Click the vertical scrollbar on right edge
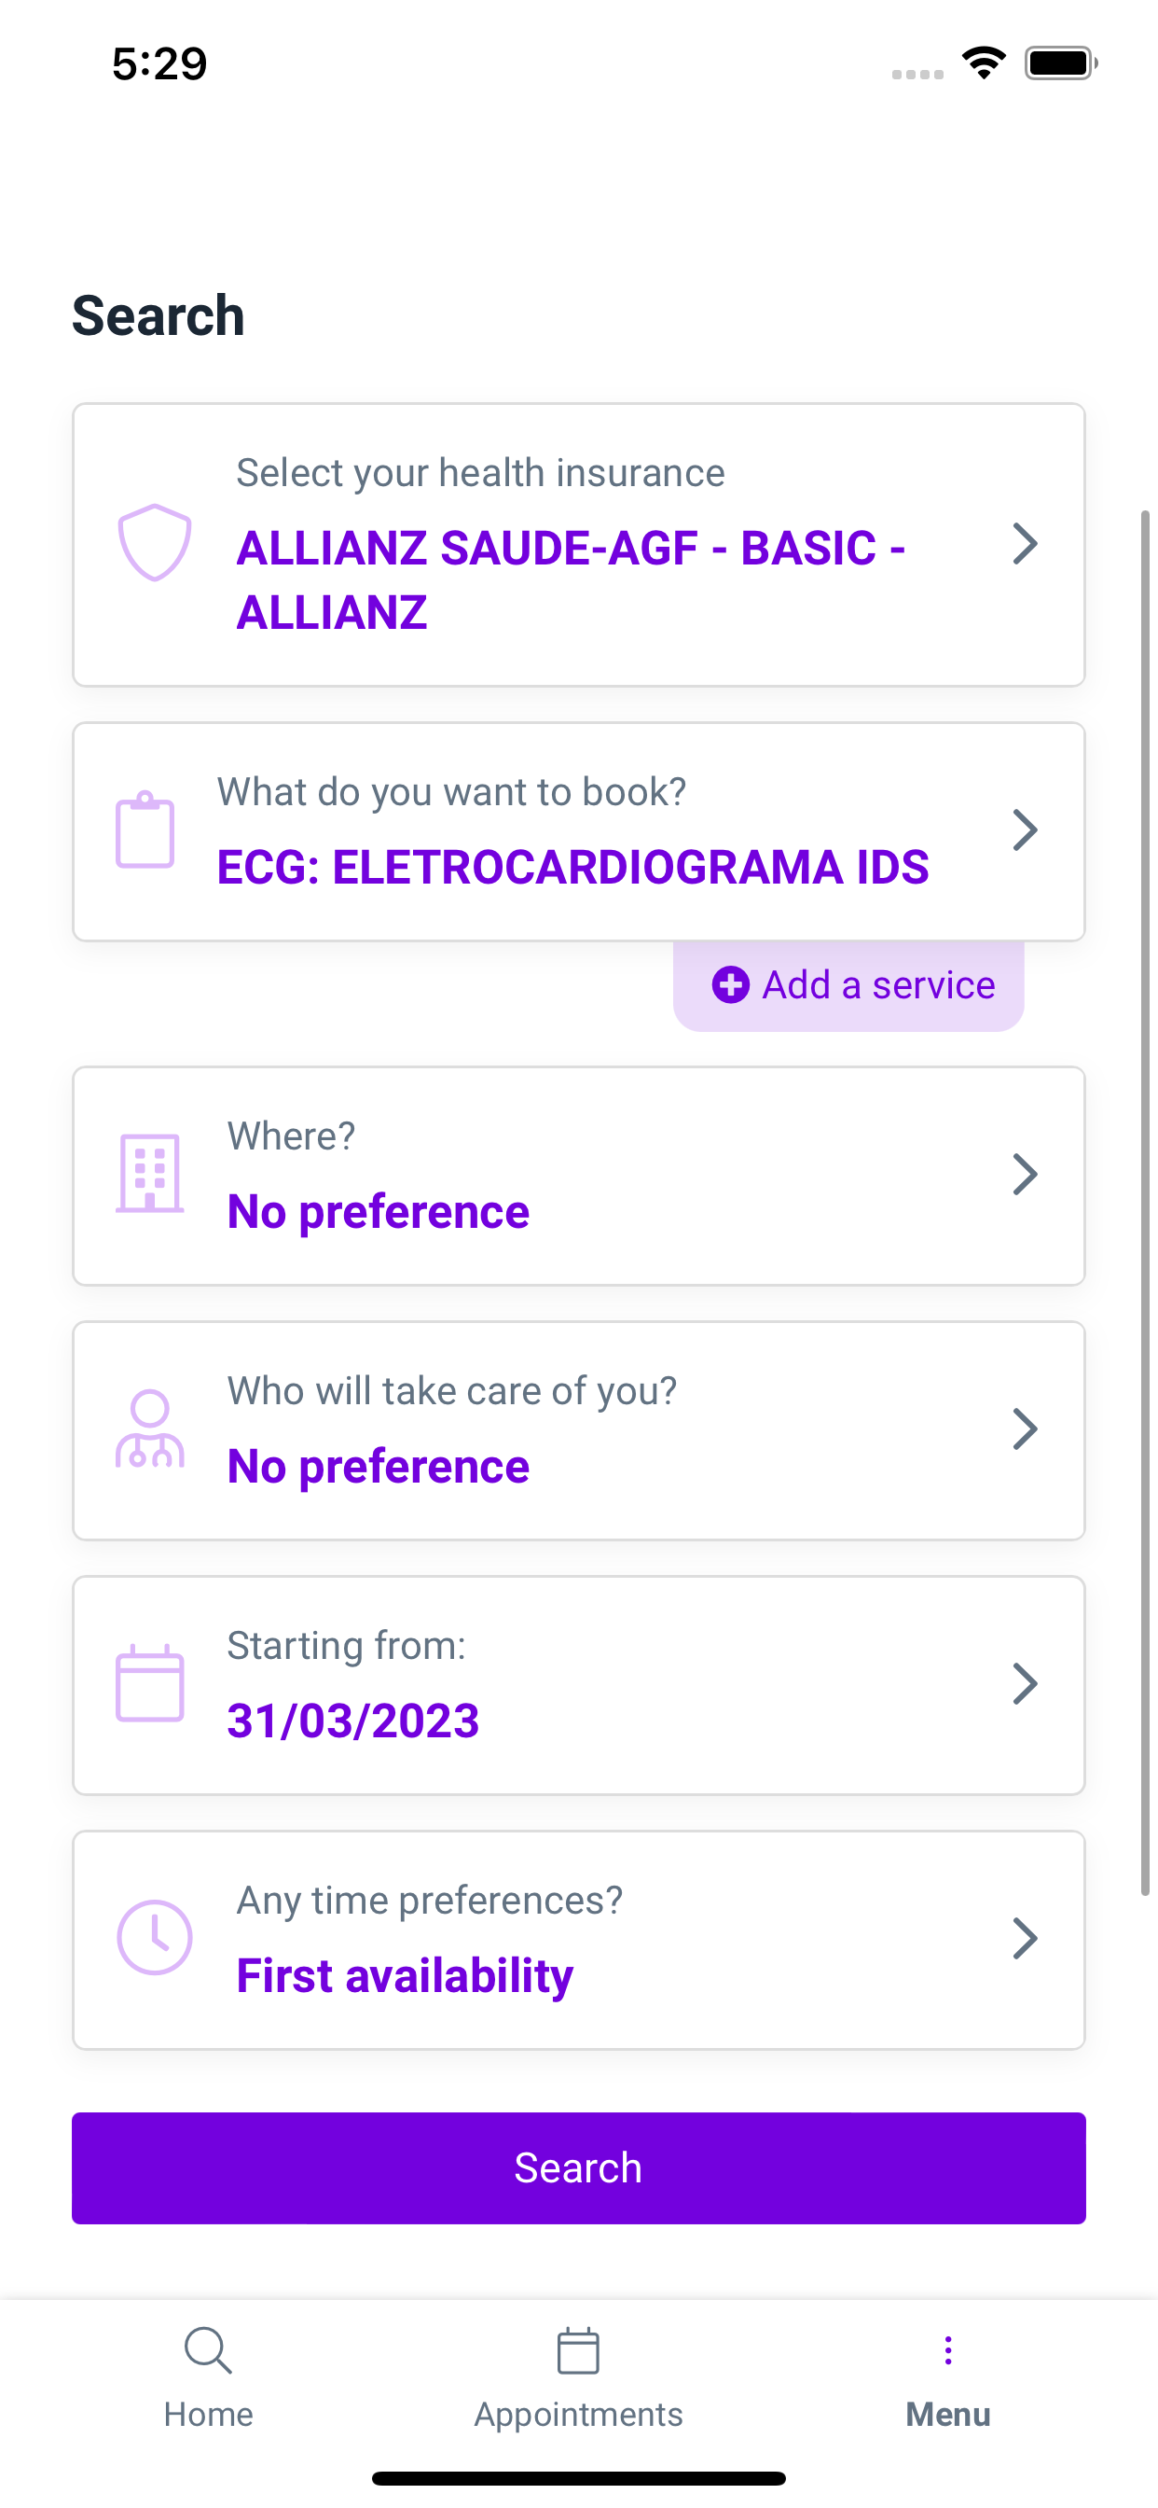Image resolution: width=1158 pixels, height=2508 pixels. (1145, 1203)
